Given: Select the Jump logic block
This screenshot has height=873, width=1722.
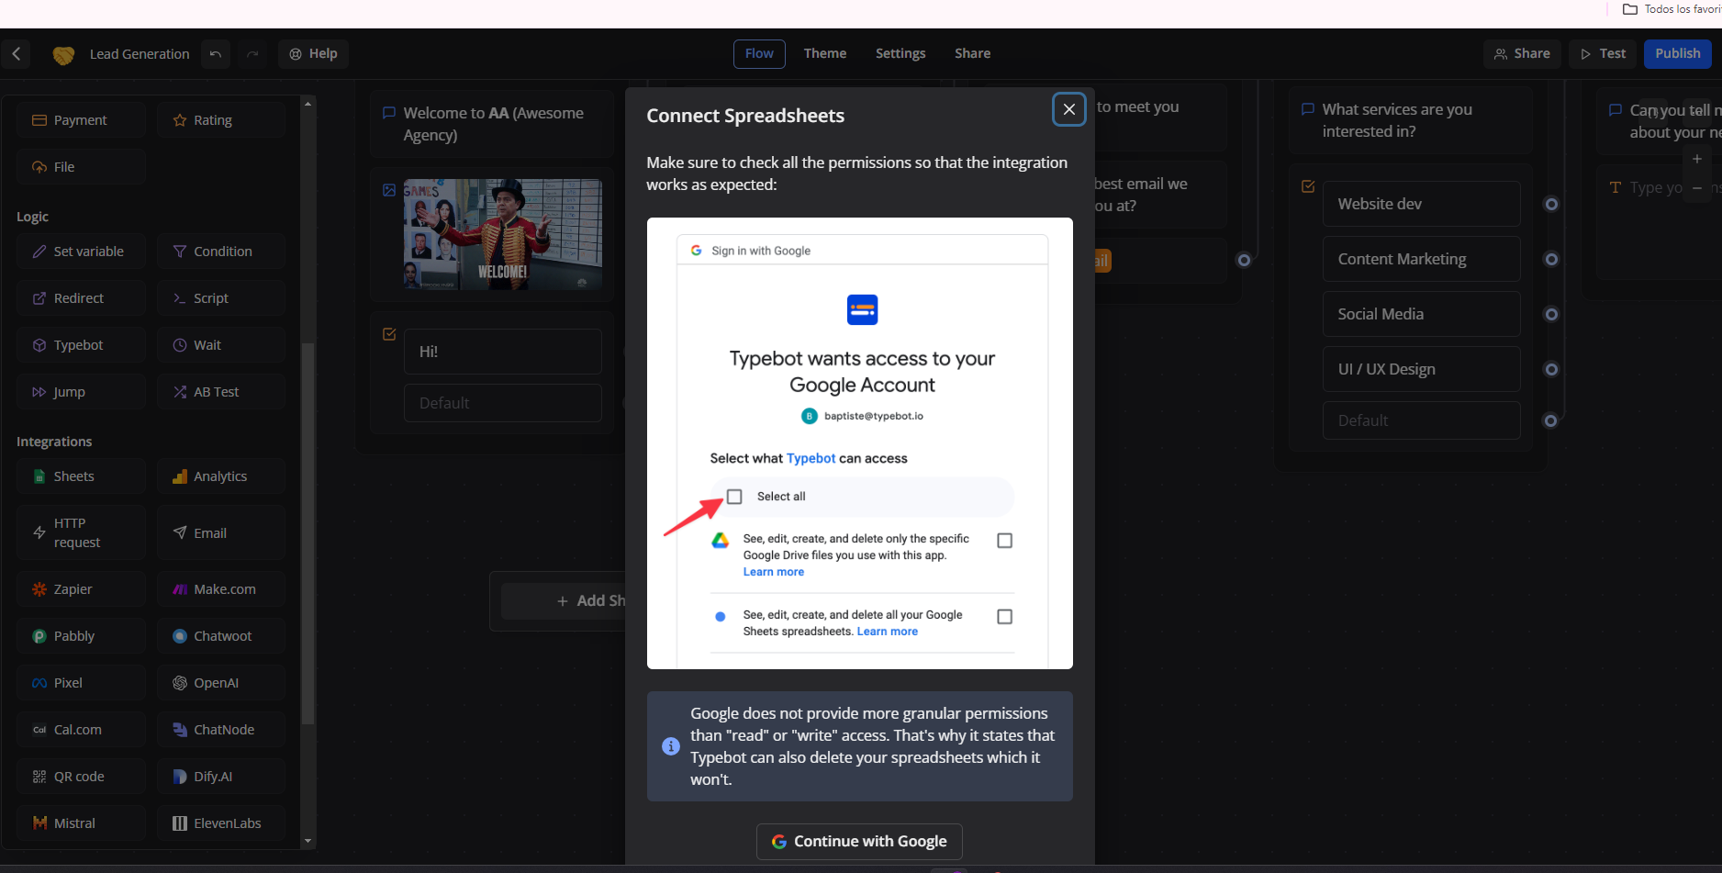Looking at the screenshot, I should click(x=81, y=392).
